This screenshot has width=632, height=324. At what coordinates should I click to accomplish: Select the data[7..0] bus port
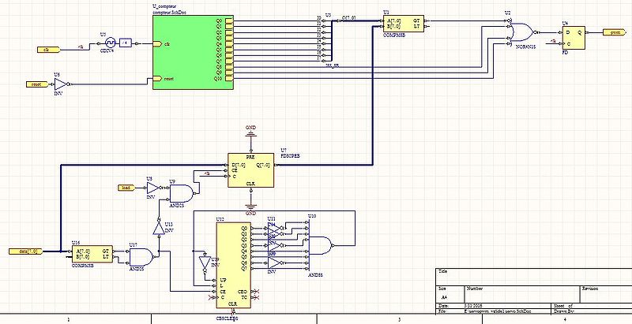tap(28, 251)
